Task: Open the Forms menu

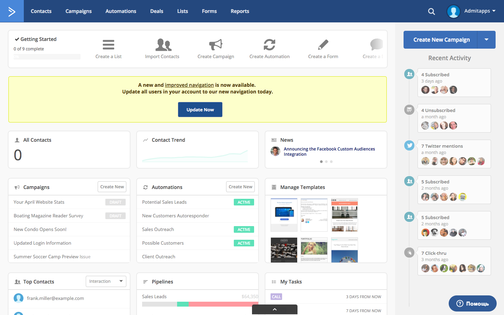Action: click(209, 11)
